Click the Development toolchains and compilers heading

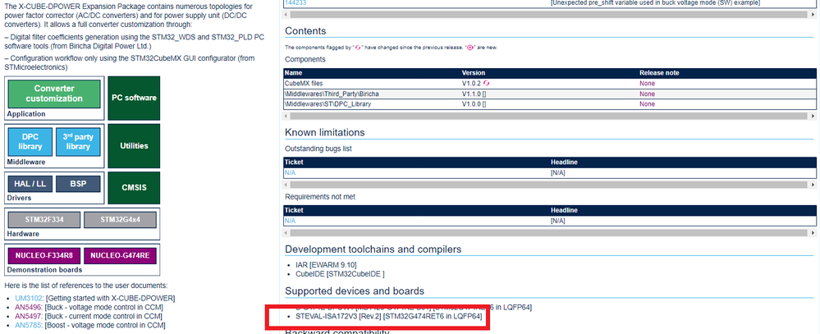[373, 249]
